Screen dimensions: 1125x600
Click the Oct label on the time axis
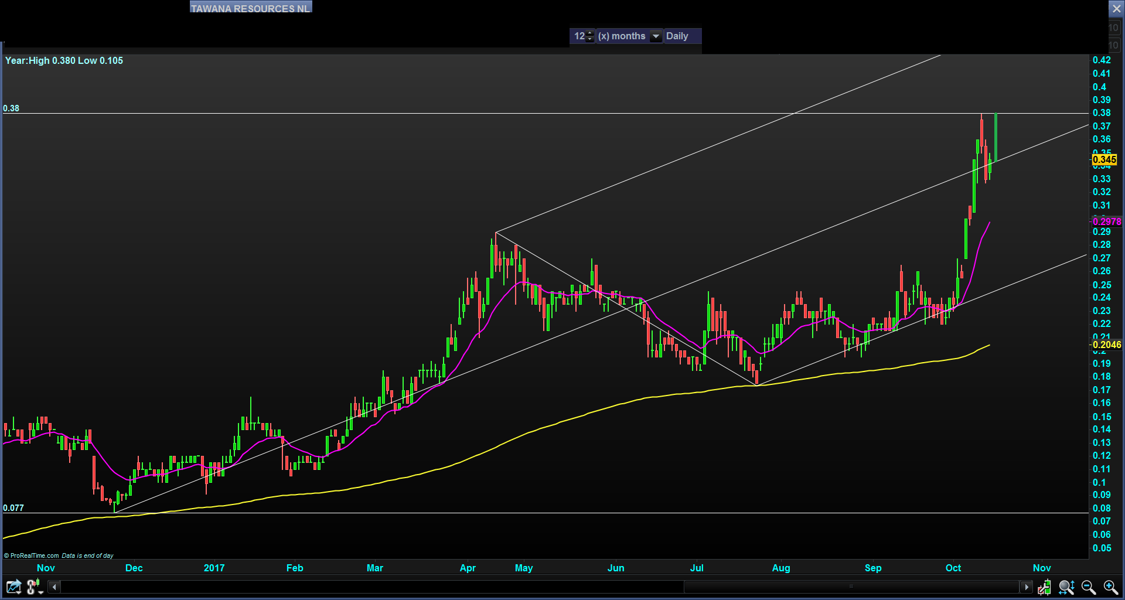coord(953,568)
